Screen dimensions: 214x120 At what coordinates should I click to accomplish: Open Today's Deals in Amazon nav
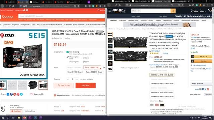click(136, 16)
